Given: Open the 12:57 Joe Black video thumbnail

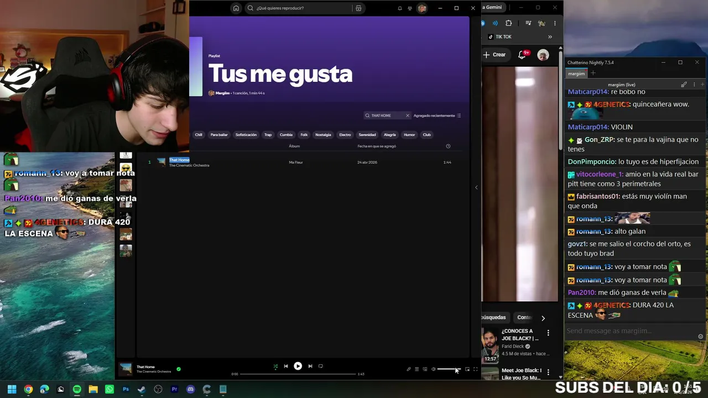Looking at the screenshot, I should click(490, 345).
